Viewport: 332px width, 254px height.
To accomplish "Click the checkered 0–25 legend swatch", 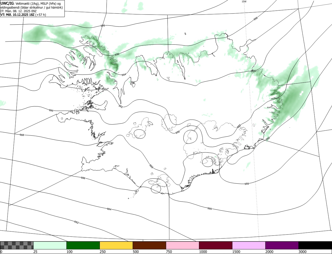I will (x=17, y=245).
